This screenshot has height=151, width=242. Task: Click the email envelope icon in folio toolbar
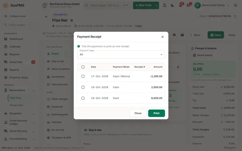click(x=182, y=35)
